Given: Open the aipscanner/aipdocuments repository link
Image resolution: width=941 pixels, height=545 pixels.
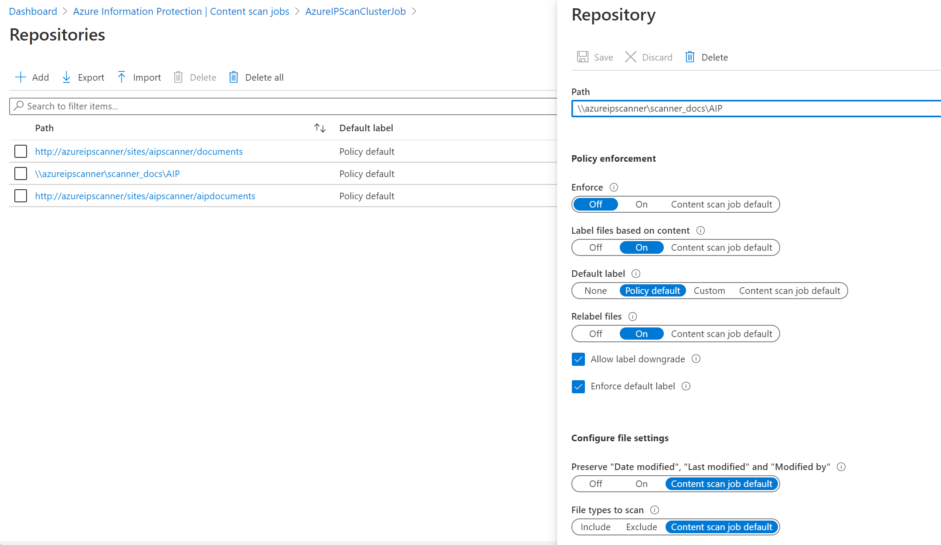Looking at the screenshot, I should pos(145,196).
